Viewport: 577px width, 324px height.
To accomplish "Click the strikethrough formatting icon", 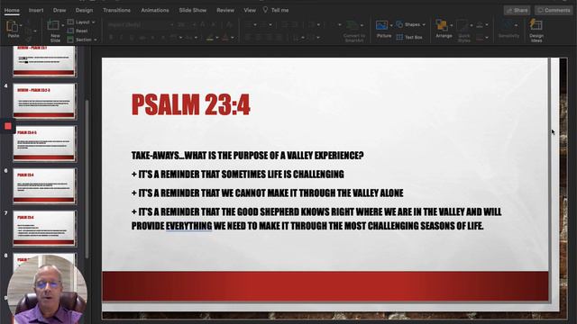I will click(142, 38).
